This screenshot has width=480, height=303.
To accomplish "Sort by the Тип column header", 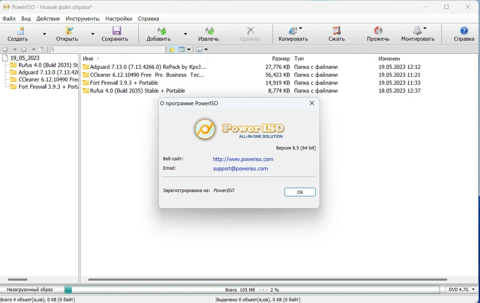I will [334, 59].
